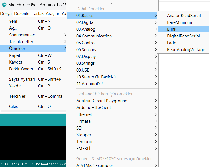Click Yeni to create new sketch

(13, 21)
